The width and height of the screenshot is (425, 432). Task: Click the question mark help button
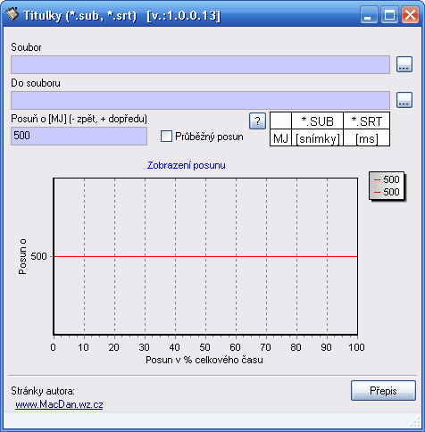point(257,121)
